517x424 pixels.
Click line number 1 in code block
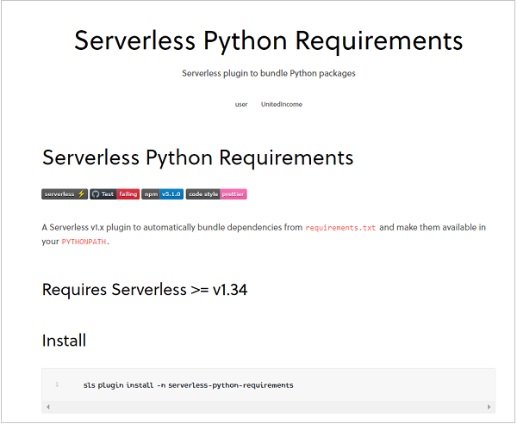coord(57,384)
